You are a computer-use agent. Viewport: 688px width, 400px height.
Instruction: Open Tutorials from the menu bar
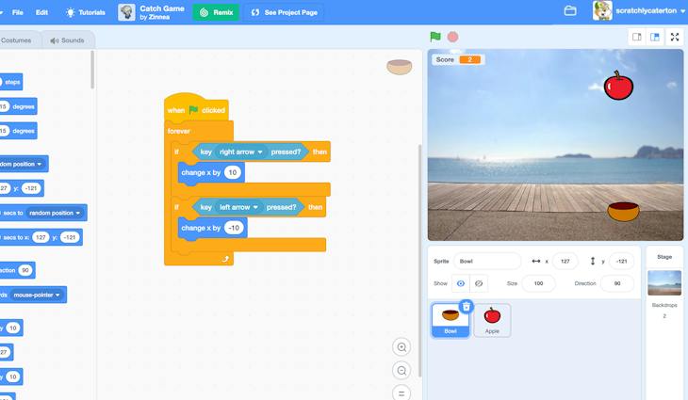[86, 12]
